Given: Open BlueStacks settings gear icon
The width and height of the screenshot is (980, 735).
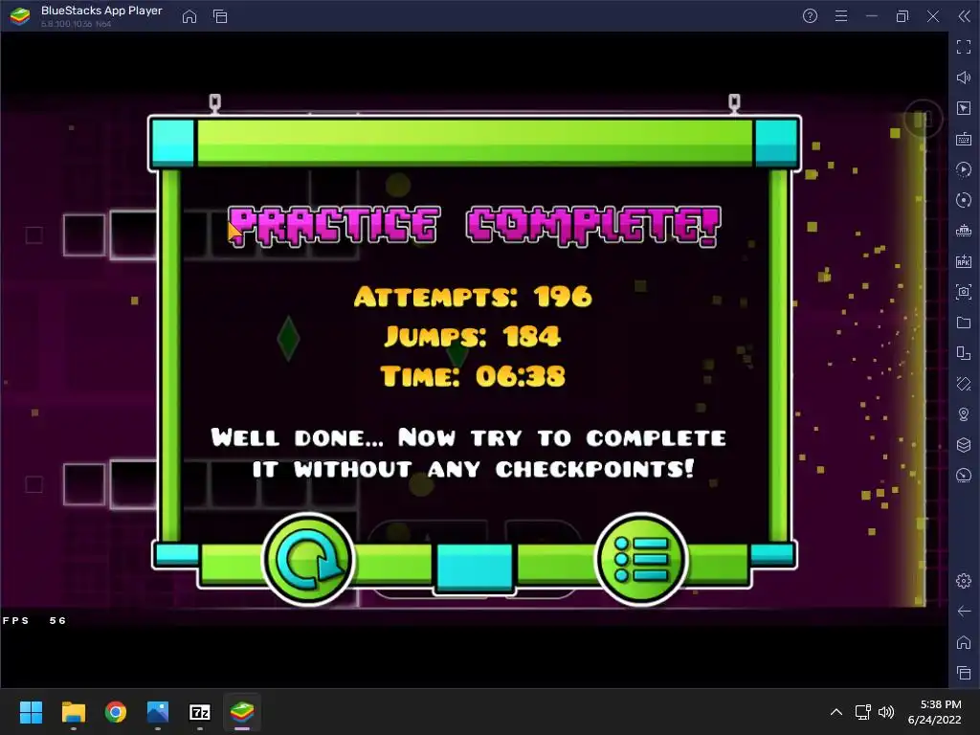Looking at the screenshot, I should pyautogui.click(x=964, y=581).
